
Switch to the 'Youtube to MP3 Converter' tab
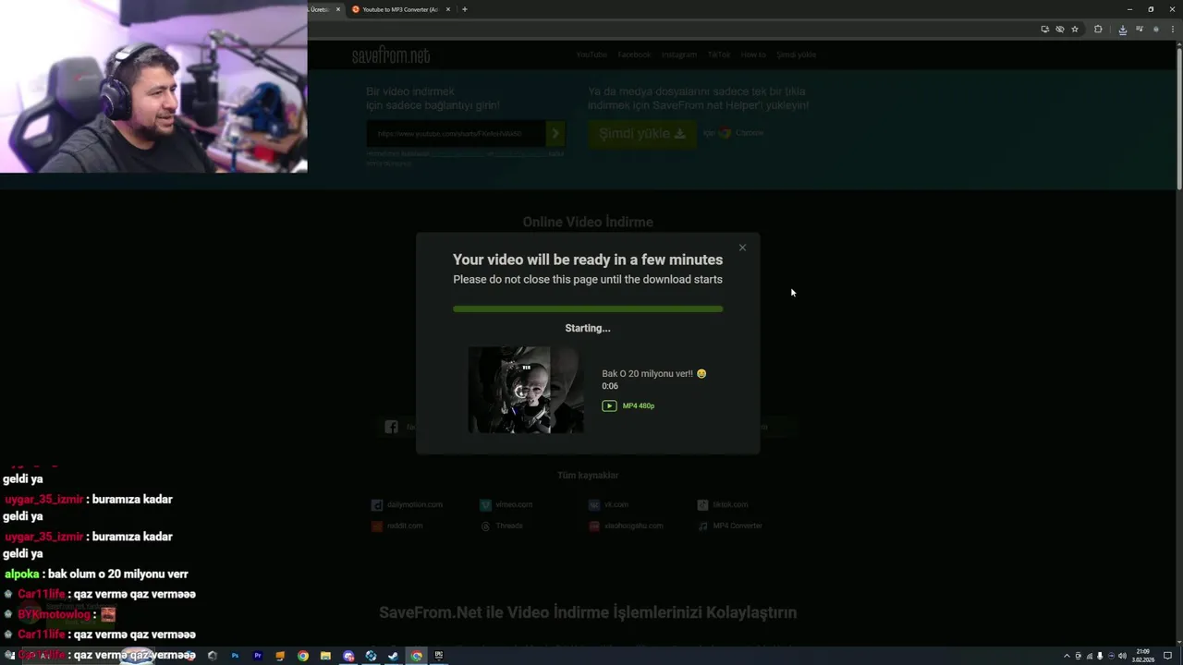[396, 9]
